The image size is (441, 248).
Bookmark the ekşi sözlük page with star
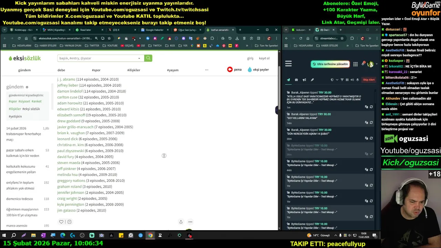point(109,38)
